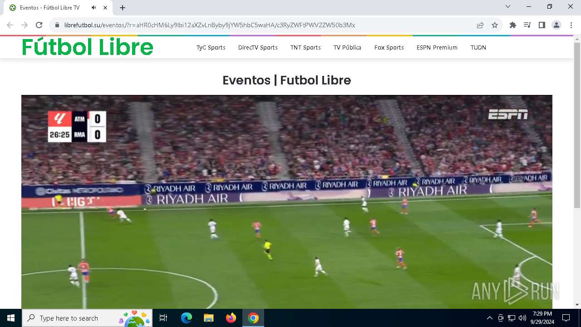581x327 pixels.
Task: Open TV Pública channel
Action: 347,47
